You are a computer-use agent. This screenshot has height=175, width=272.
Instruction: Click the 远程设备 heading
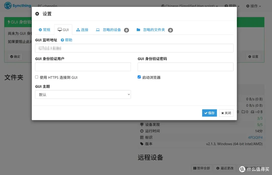click(x=150, y=157)
